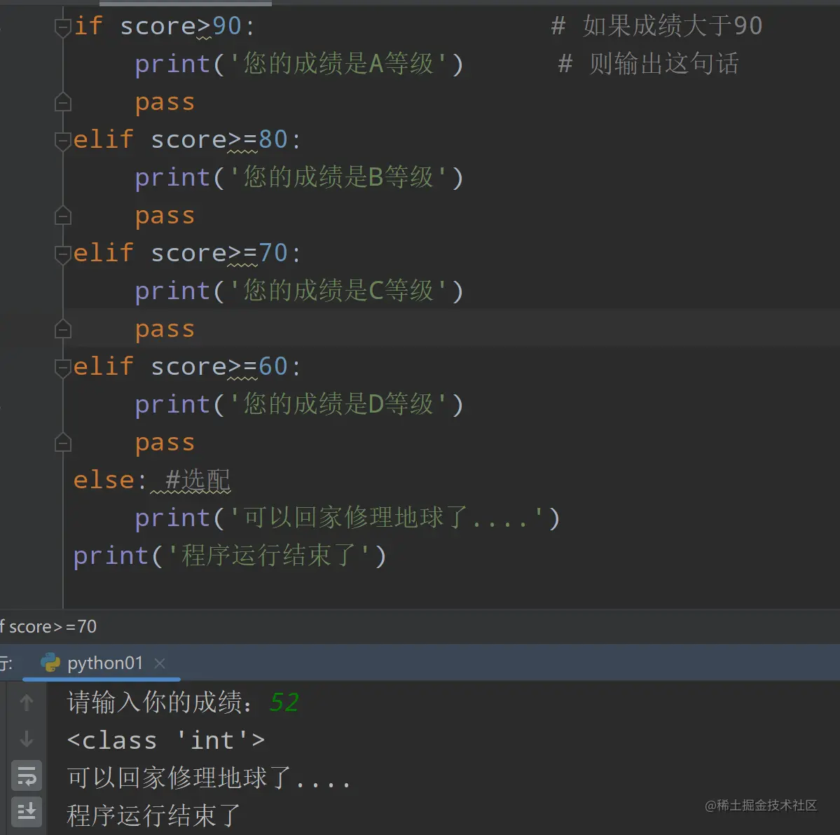This screenshot has width=840, height=835.
Task: Select the python01 run tab
Action: [x=105, y=663]
